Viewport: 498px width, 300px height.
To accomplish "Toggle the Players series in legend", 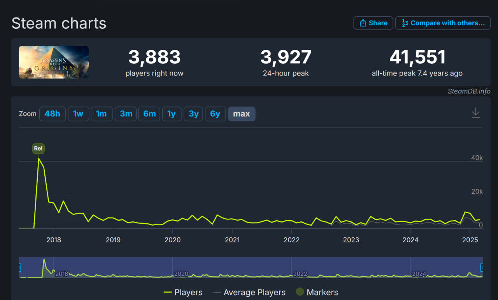I will (x=183, y=292).
